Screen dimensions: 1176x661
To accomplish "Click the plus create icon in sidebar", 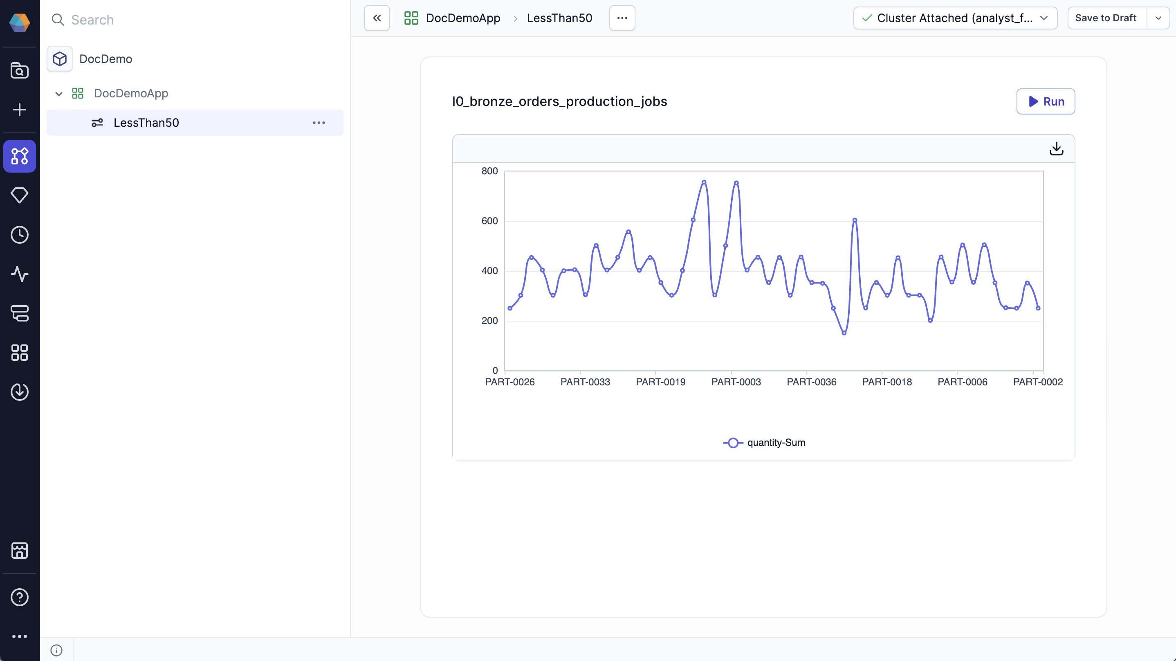I will (x=20, y=110).
